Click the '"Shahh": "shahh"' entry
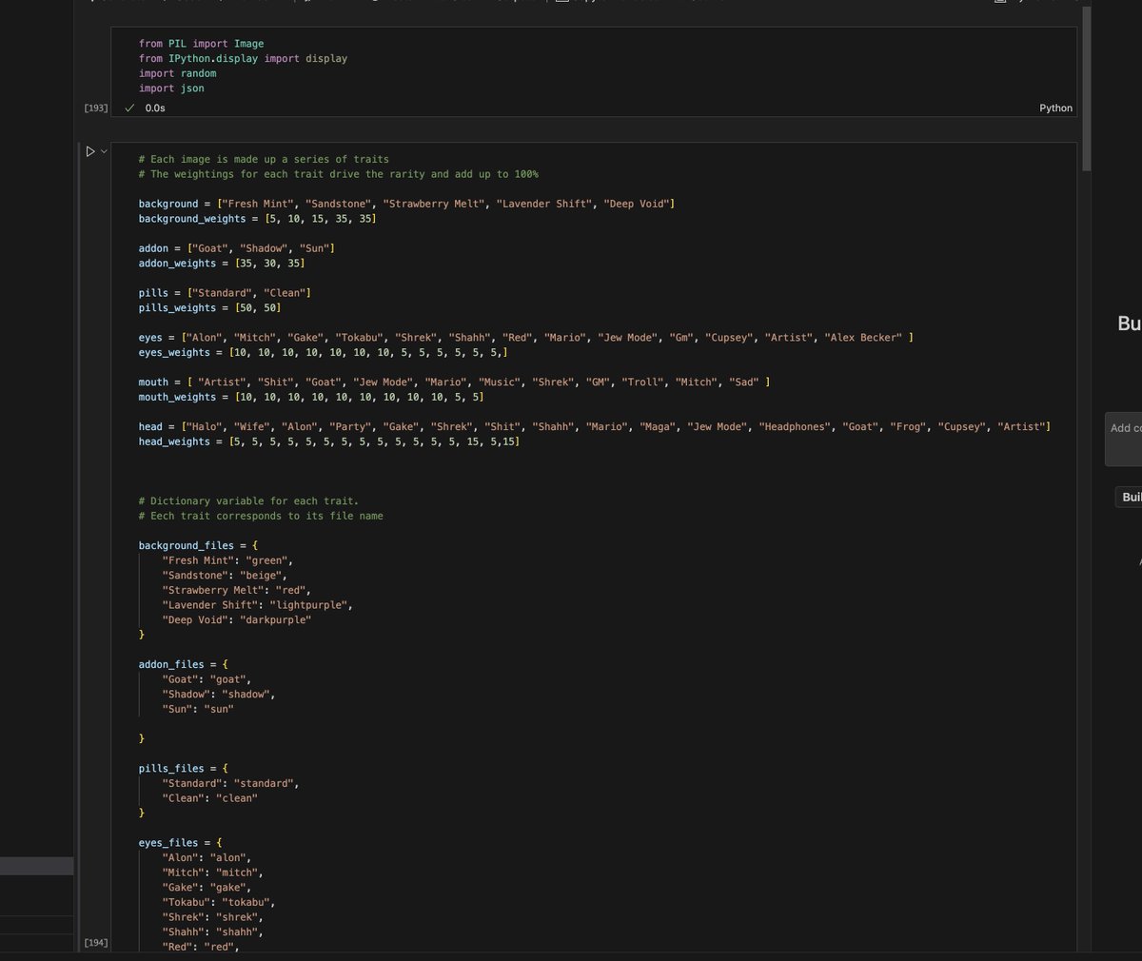 (213, 932)
